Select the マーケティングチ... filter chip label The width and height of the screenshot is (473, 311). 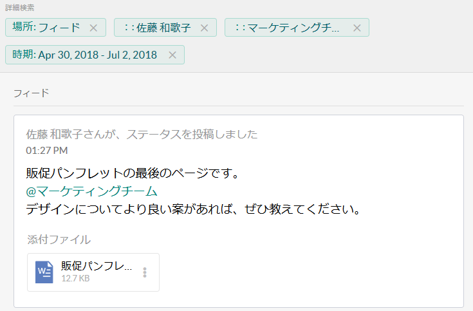[x=287, y=28]
